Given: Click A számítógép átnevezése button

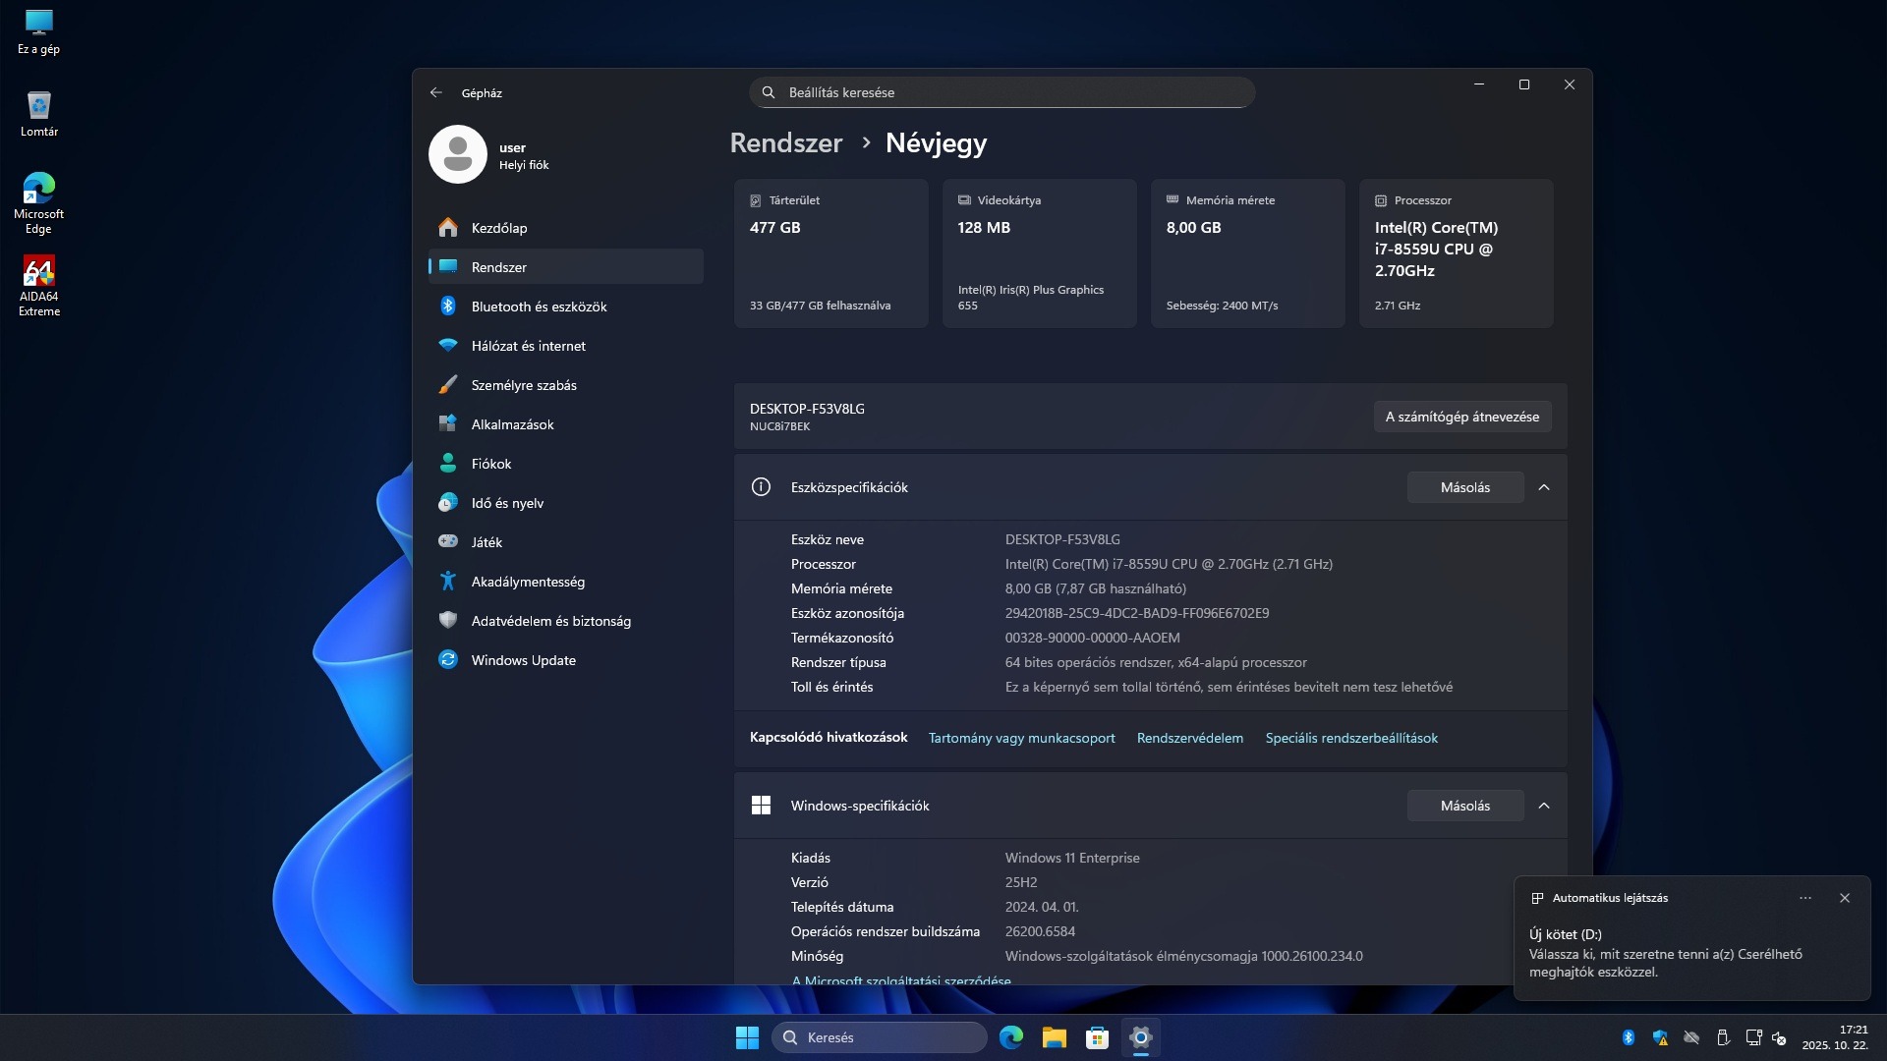Looking at the screenshot, I should pos(1462,417).
